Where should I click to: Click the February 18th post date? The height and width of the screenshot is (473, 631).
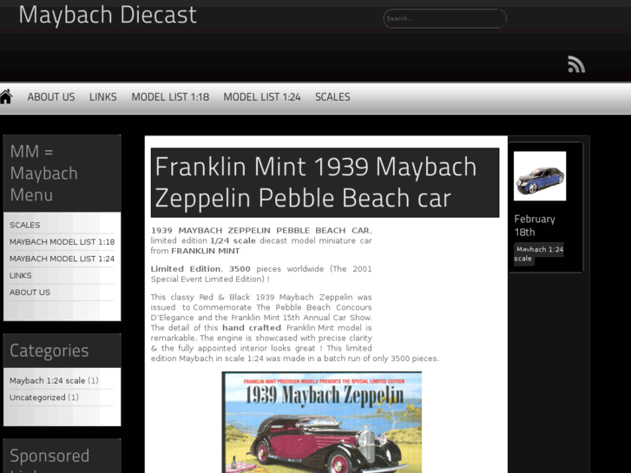(535, 226)
